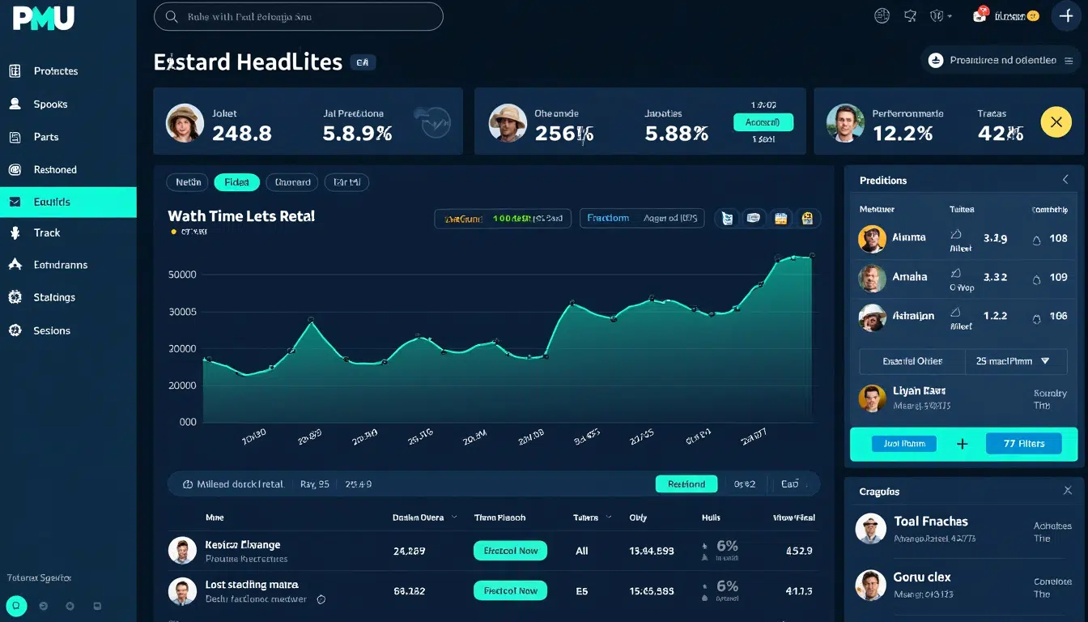Toggle the Netin filter pill
This screenshot has height=622, width=1088.
pos(188,182)
